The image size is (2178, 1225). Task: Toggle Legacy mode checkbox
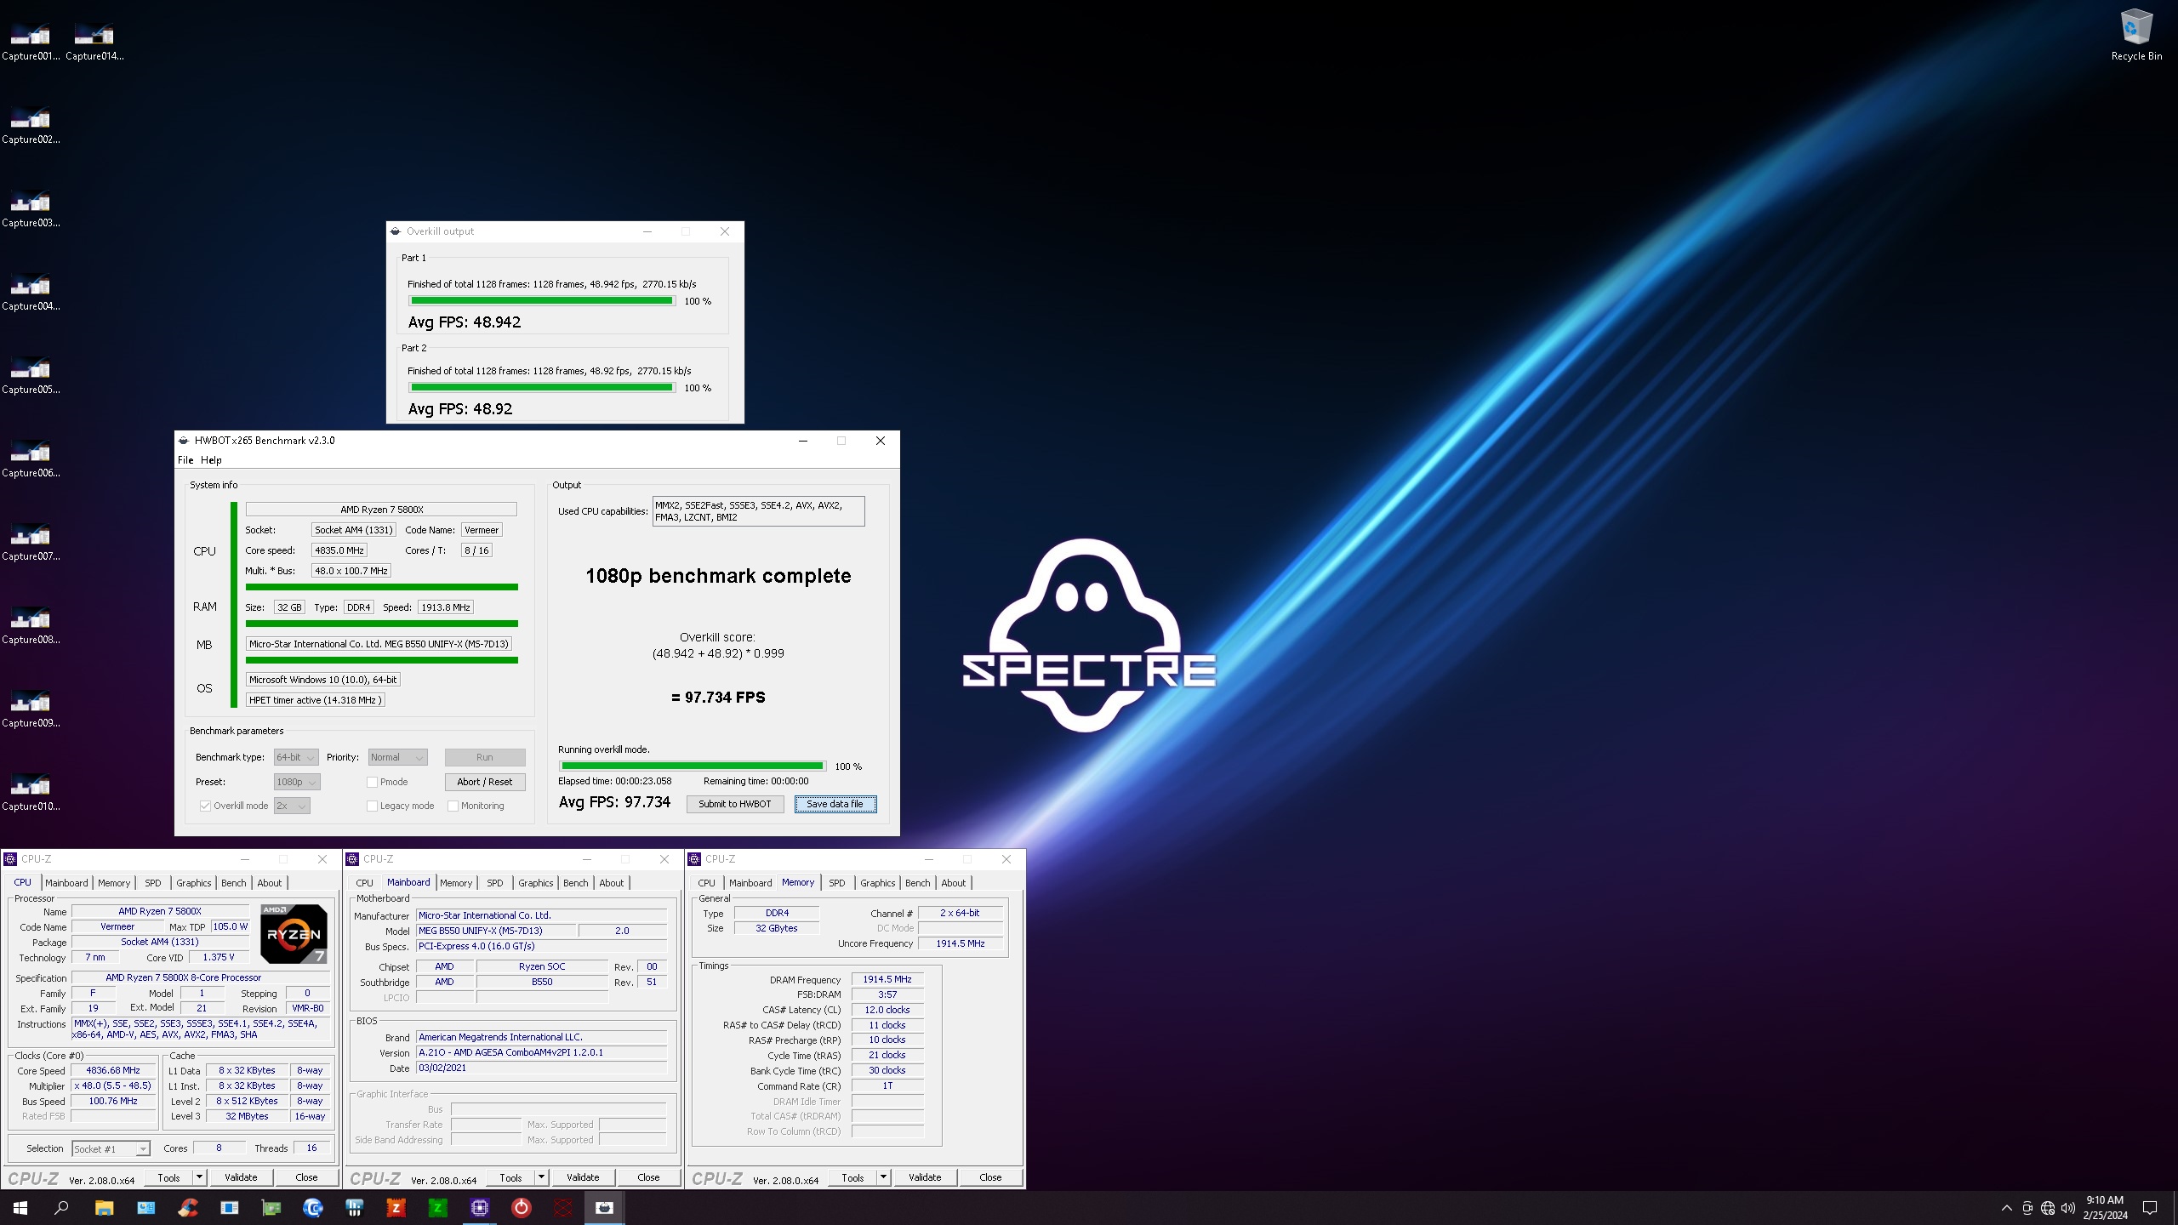tap(372, 806)
